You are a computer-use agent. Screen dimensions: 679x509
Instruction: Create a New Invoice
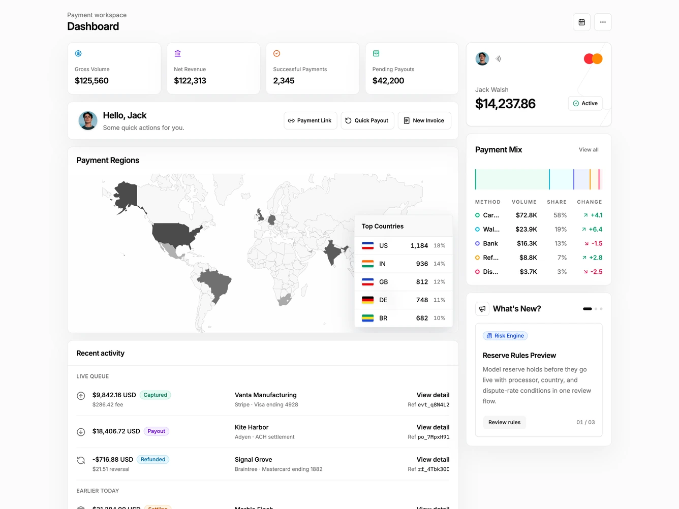click(x=424, y=121)
